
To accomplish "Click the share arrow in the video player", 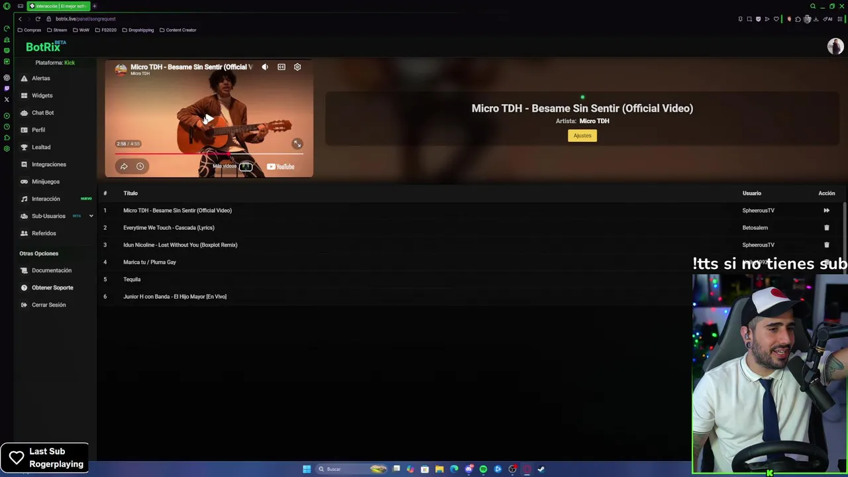I will [x=124, y=166].
